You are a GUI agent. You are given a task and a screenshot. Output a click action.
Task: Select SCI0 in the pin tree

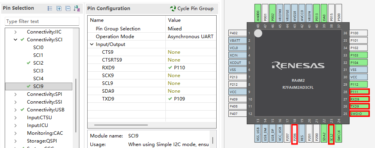click(38, 48)
